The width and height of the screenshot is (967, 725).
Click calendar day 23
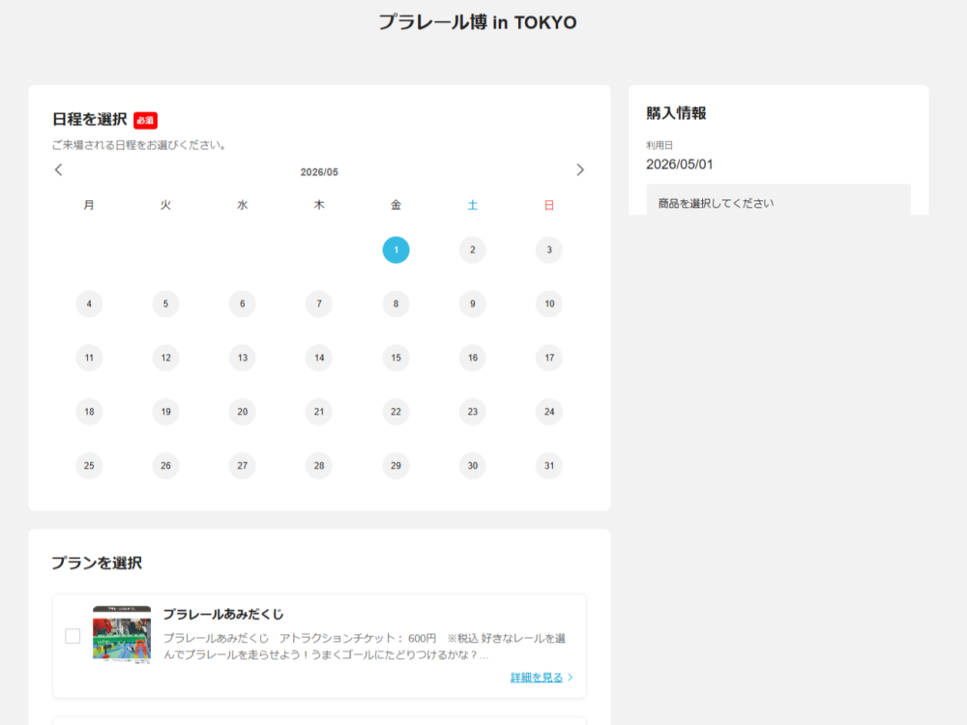tap(473, 411)
